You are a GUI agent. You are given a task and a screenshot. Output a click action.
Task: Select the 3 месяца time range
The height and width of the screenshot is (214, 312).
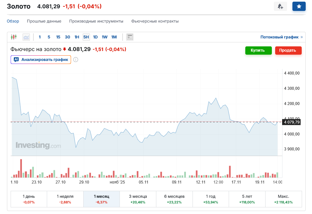click(x=138, y=199)
